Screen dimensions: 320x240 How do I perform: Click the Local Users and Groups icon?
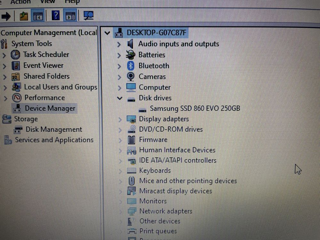pyautogui.click(x=16, y=87)
